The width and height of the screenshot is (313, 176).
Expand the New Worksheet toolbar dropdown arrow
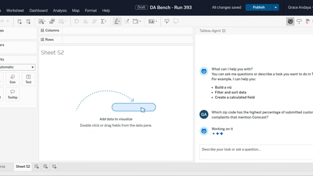(x=45, y=22)
